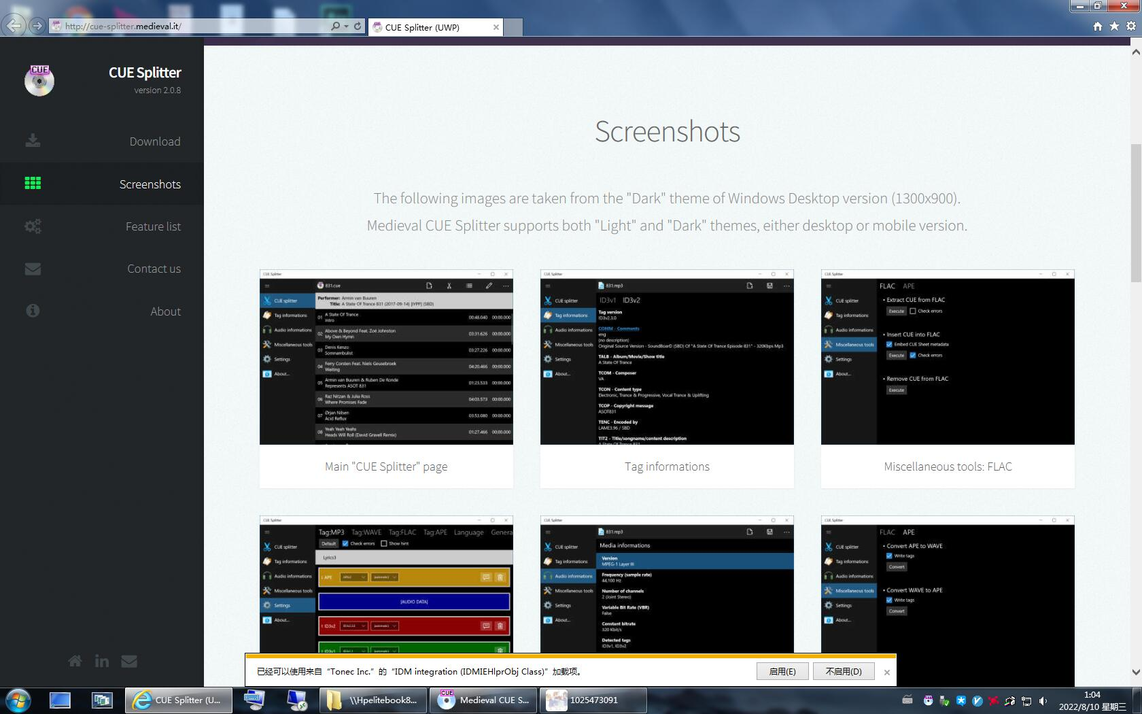Screen dimensions: 1142x714
Task: Open the CUE Splitter IE taskbar item
Action: (x=179, y=700)
